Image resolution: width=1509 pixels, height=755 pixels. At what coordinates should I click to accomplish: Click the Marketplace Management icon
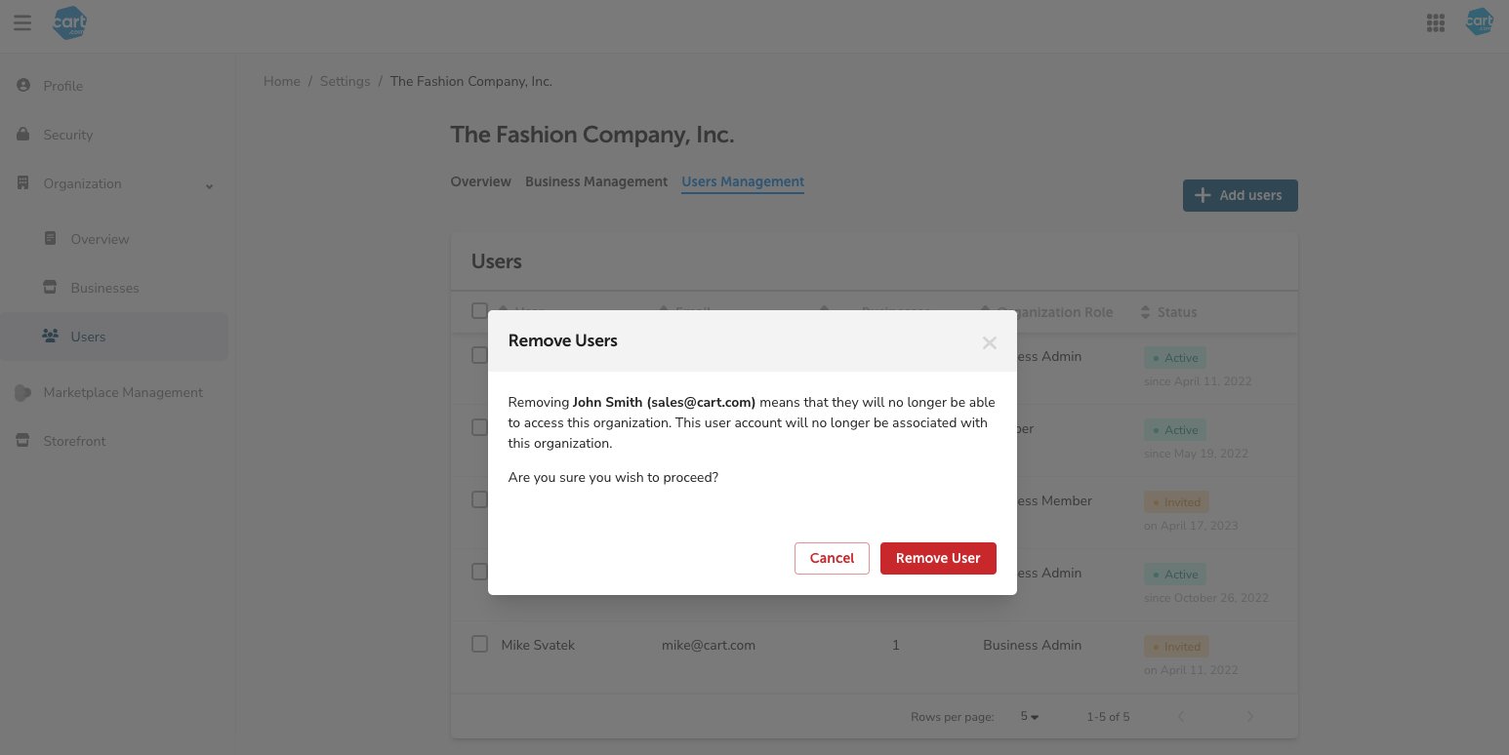coord(23,392)
